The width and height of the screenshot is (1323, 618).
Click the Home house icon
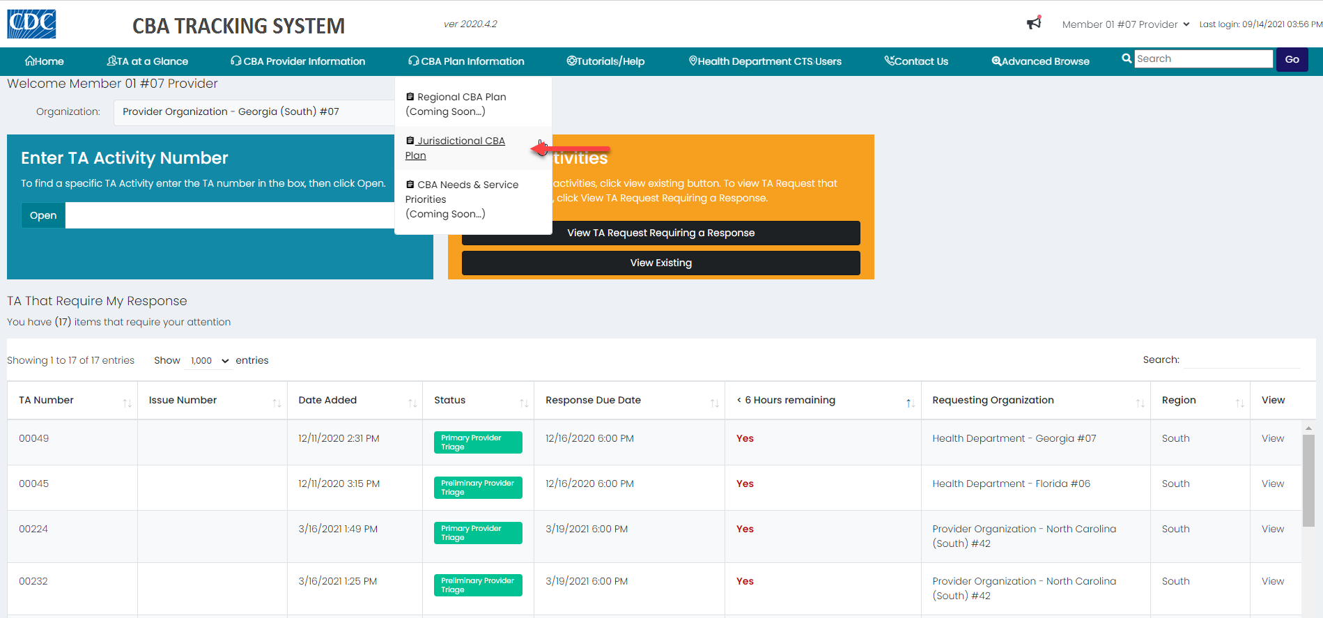pyautogui.click(x=30, y=61)
